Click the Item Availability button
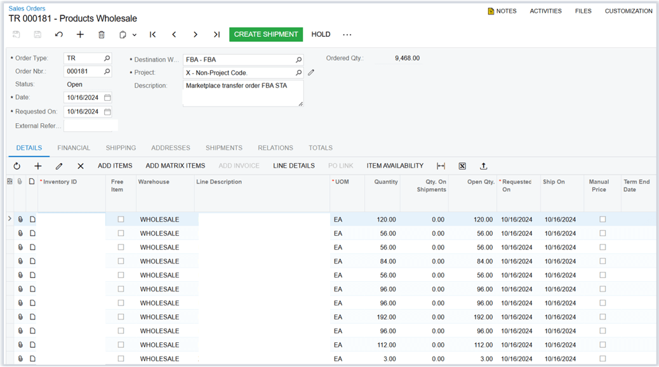The width and height of the screenshot is (659, 367). click(395, 166)
